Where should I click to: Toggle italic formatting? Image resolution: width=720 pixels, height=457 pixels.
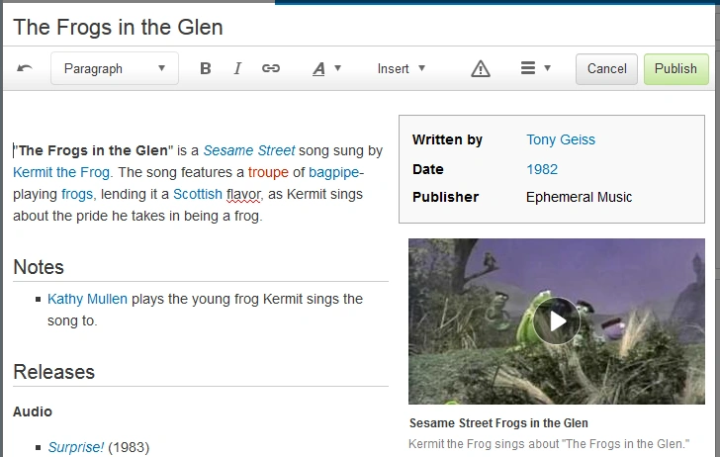pyautogui.click(x=237, y=68)
